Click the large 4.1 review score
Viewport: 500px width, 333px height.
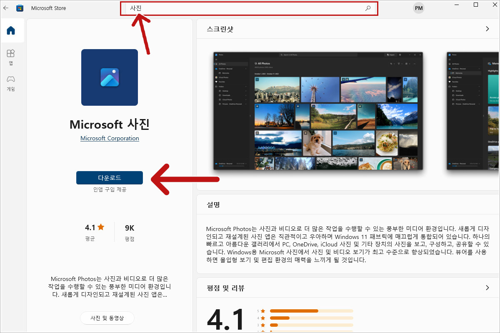click(225, 320)
